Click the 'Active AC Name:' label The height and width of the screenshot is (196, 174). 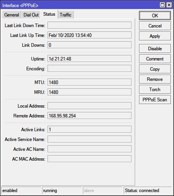[29, 149]
